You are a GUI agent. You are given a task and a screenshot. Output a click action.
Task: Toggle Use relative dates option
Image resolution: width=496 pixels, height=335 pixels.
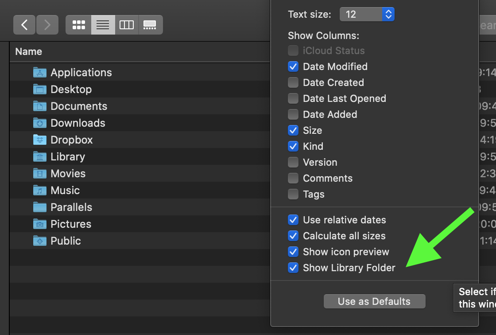pos(293,220)
